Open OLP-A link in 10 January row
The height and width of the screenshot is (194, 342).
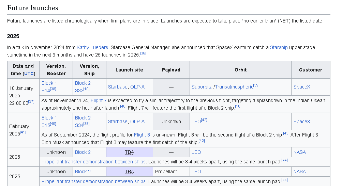(x=137, y=87)
